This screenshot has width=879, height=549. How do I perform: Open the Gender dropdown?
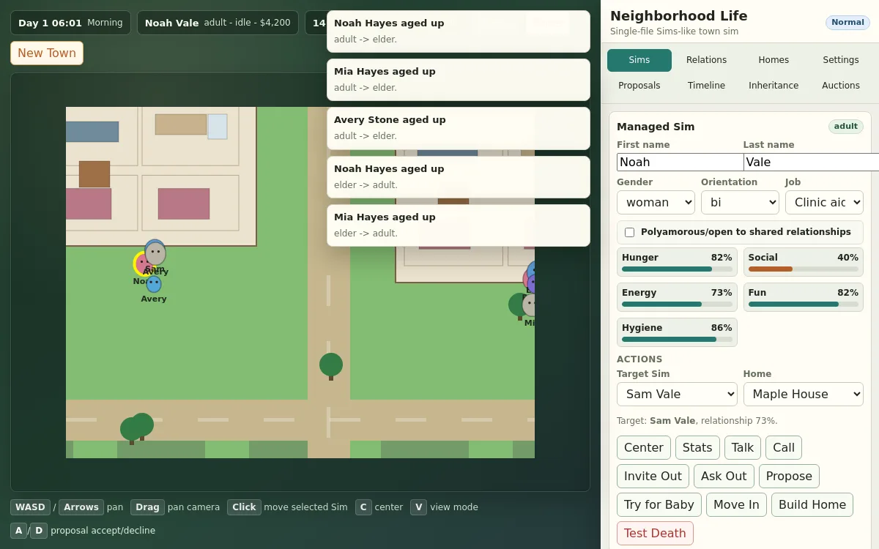(x=656, y=202)
